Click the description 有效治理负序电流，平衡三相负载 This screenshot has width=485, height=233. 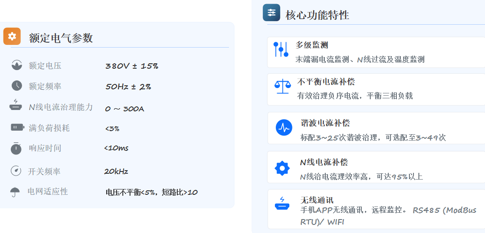355,96
